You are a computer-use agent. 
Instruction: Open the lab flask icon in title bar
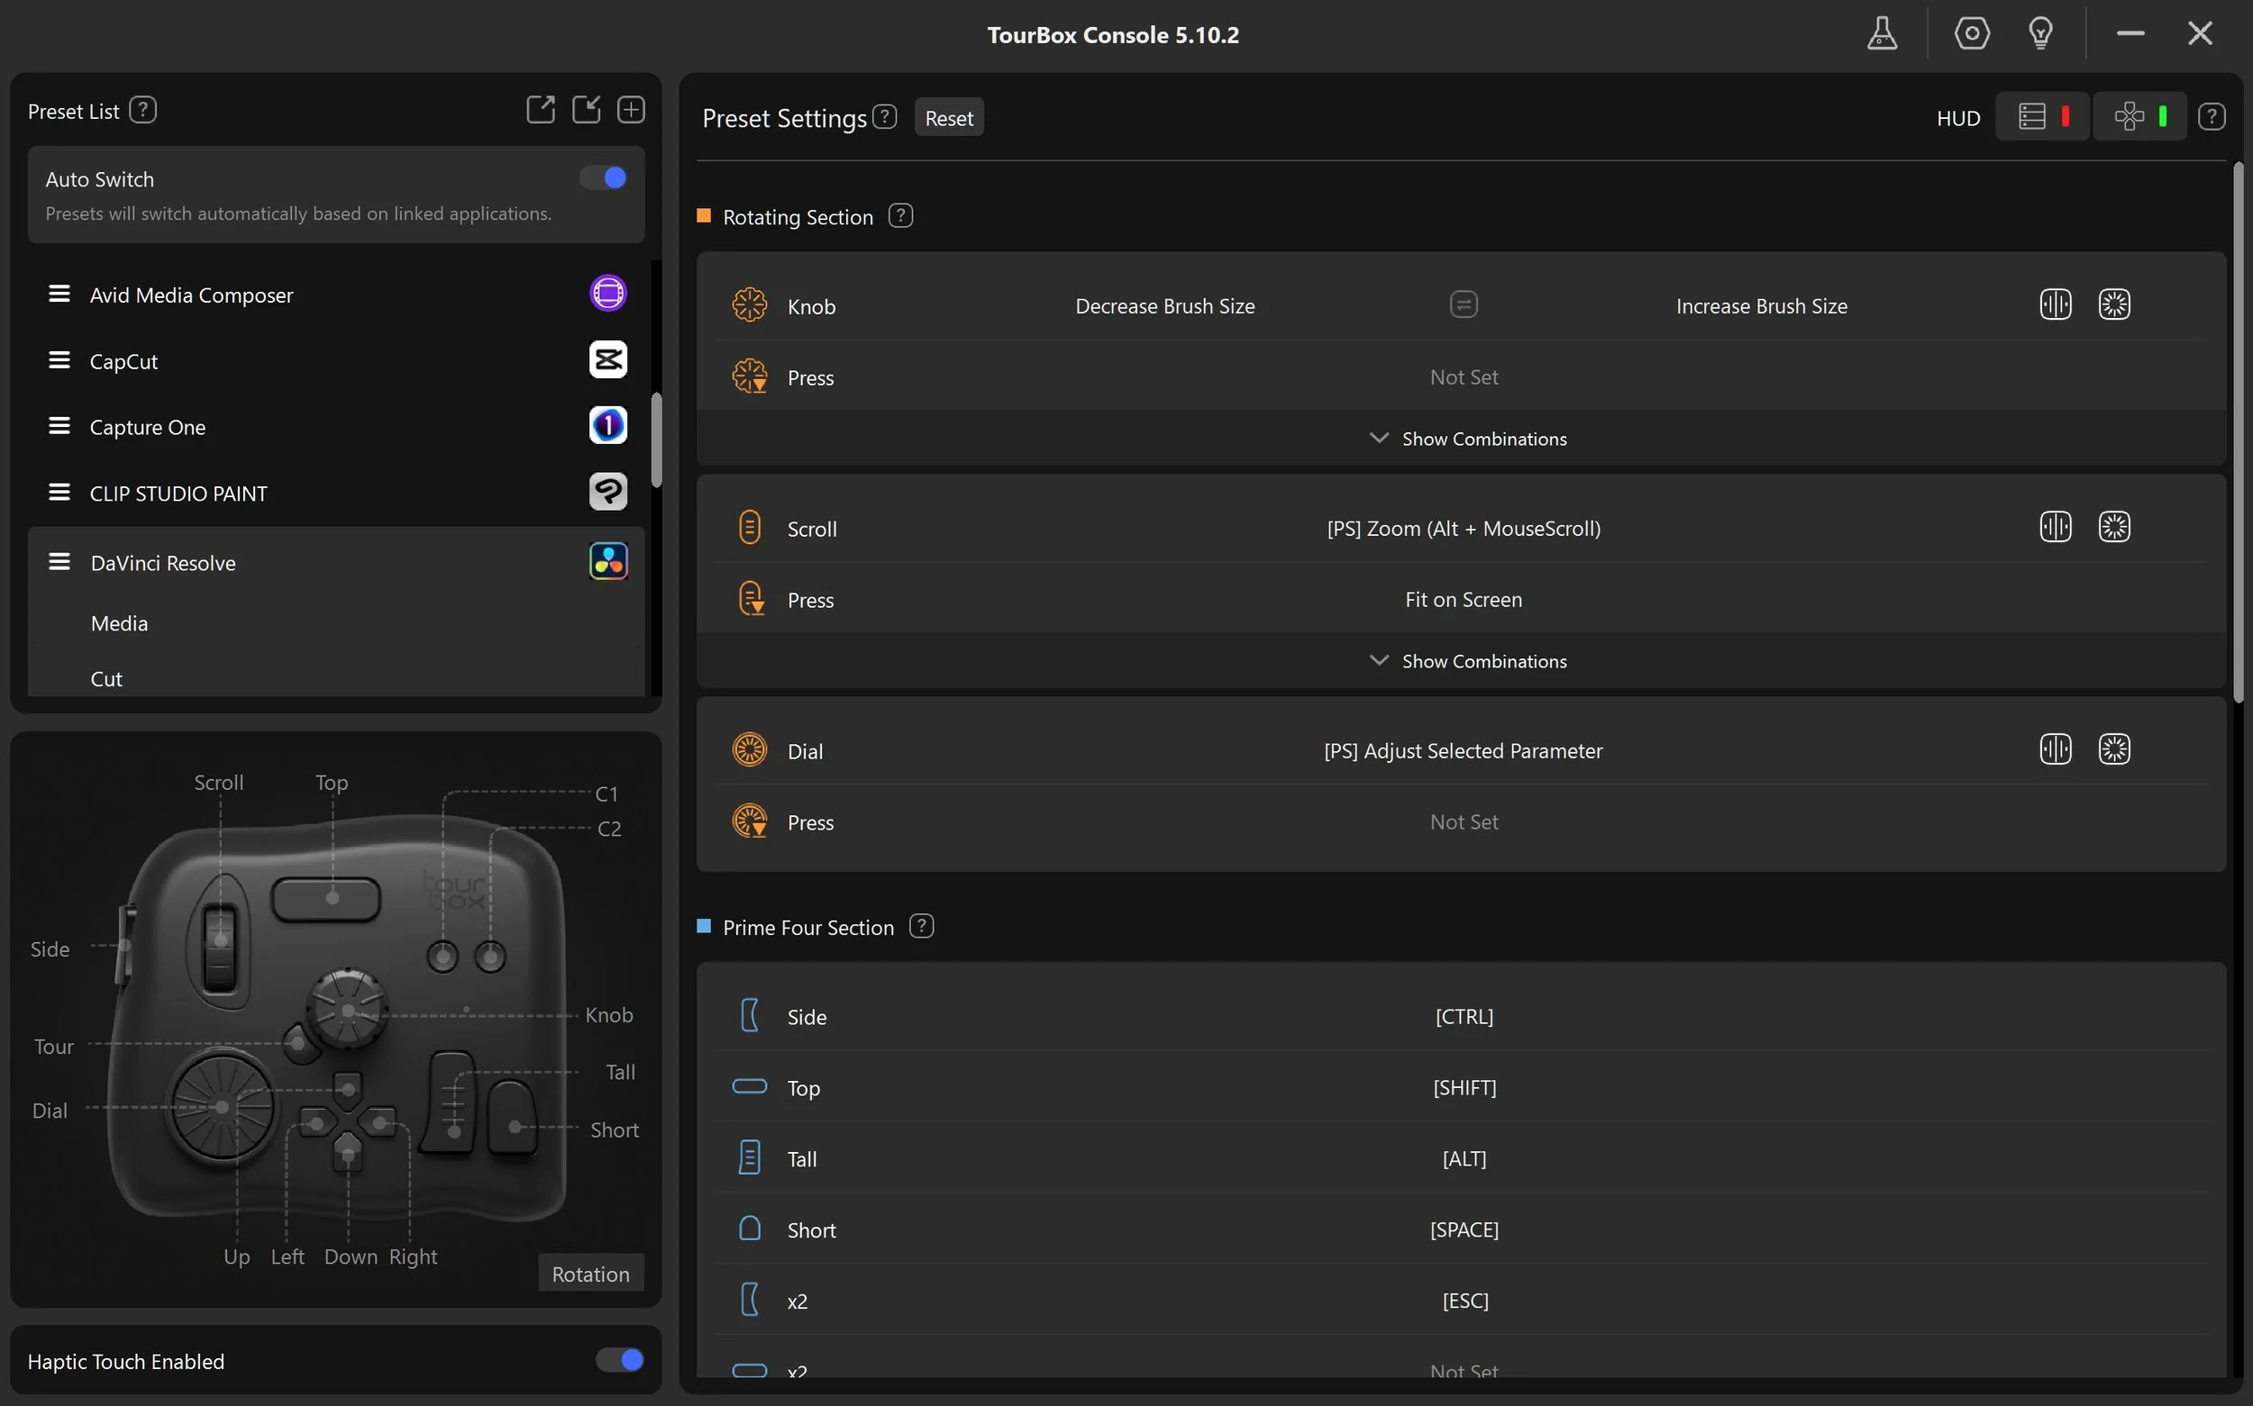(1881, 34)
